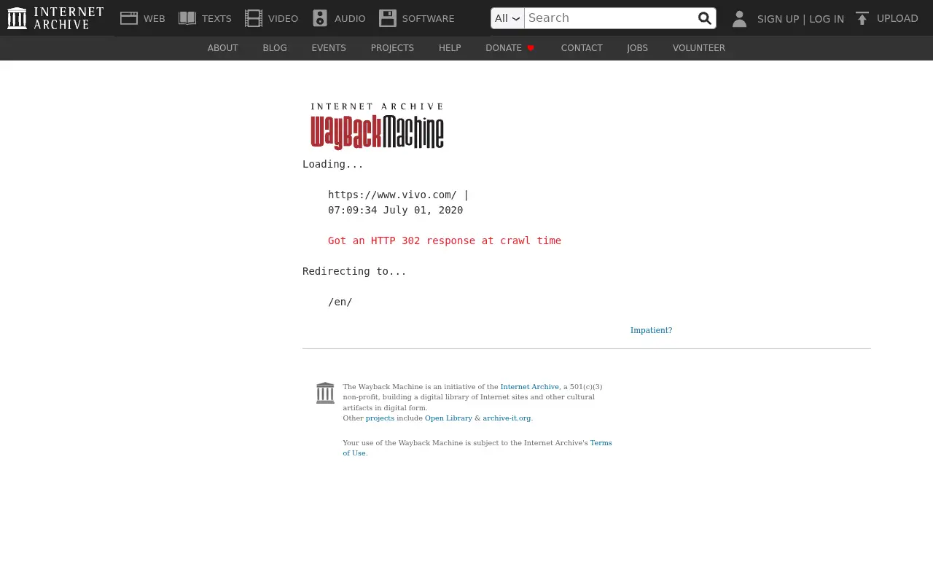
Task: Click the 07:09:34 July 01, 2020 timestamp
Action: (395, 210)
